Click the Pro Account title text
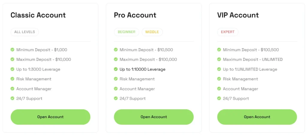307x136 pixels. point(135,15)
